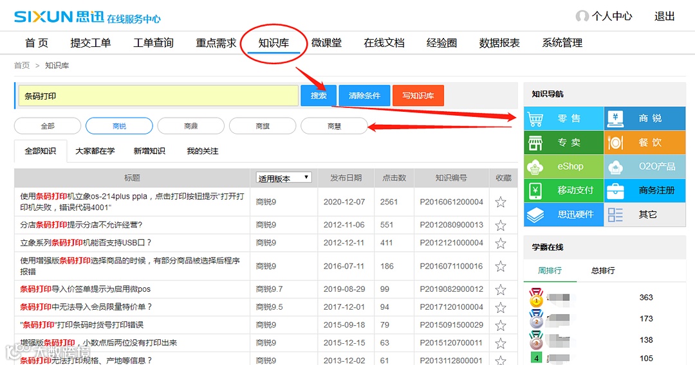Open the 工单查询 menu item
The image size is (695, 365).
153,43
